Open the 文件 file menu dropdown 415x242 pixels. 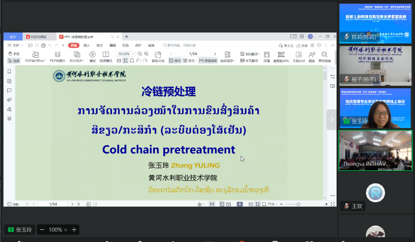click(16, 45)
